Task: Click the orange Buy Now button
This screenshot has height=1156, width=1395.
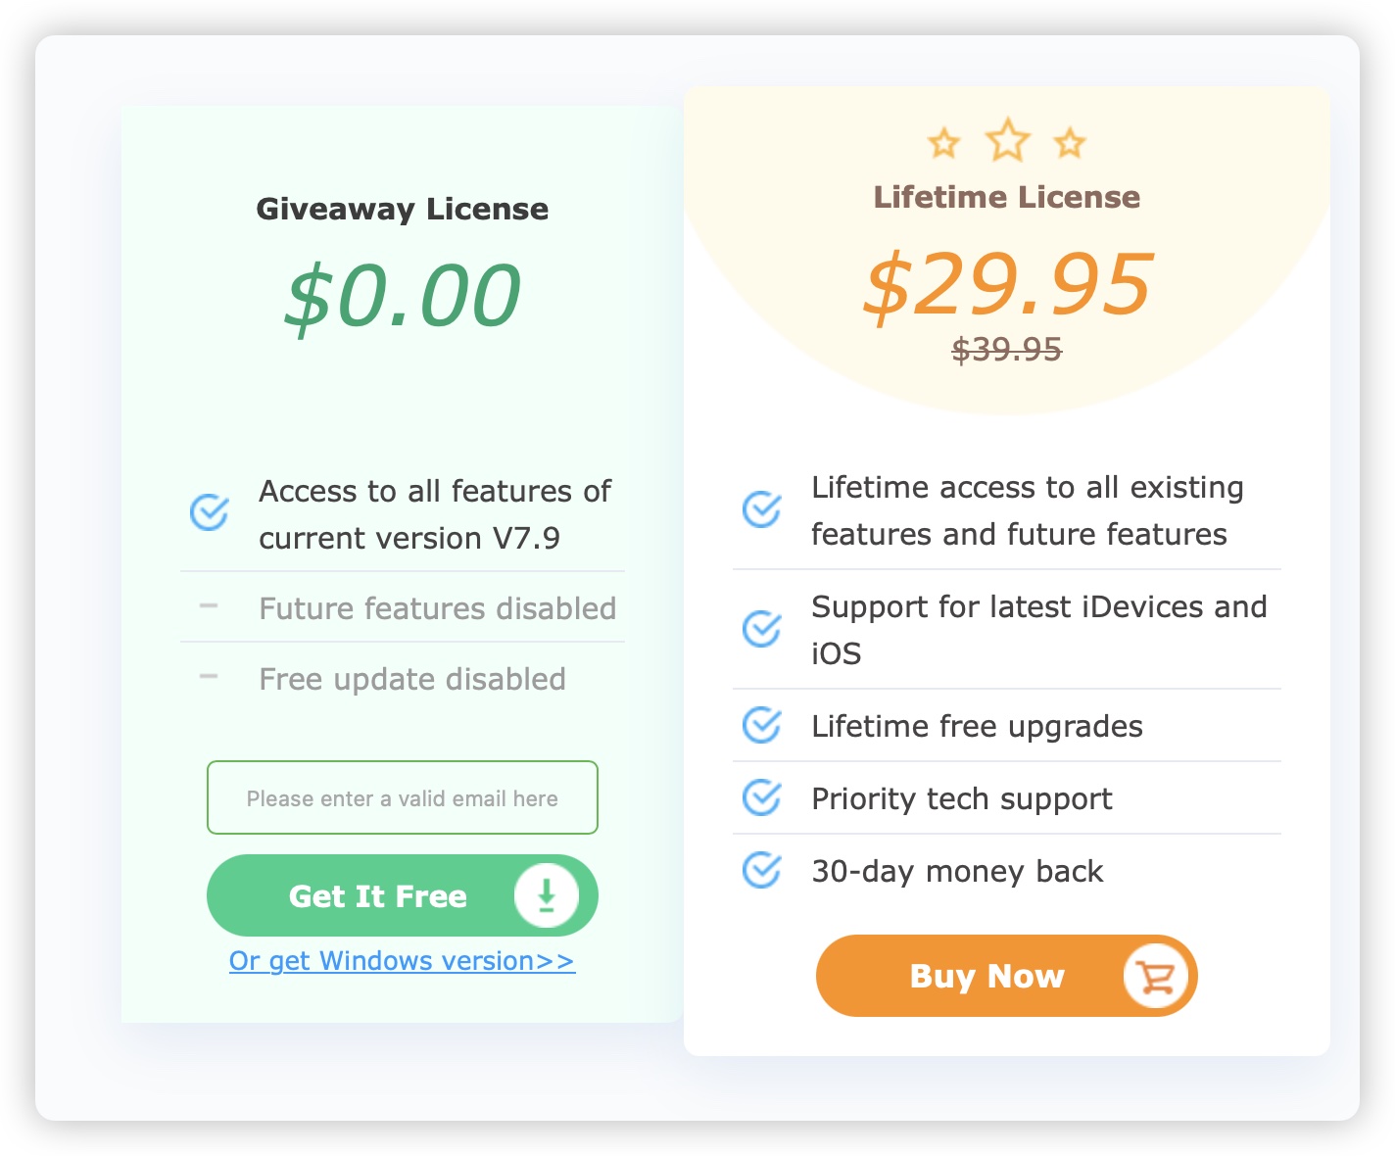Action: click(x=1007, y=976)
